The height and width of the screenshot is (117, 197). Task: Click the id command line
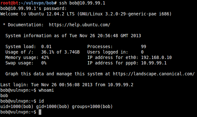(22, 101)
